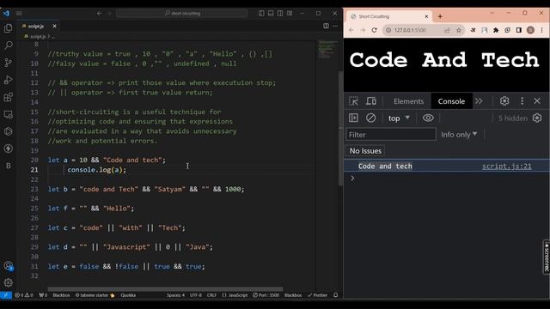Image resolution: width=550 pixels, height=309 pixels.
Task: Open the Search view in VS Code
Action: click(8, 45)
